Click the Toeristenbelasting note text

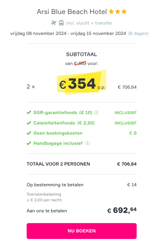tap(45, 197)
